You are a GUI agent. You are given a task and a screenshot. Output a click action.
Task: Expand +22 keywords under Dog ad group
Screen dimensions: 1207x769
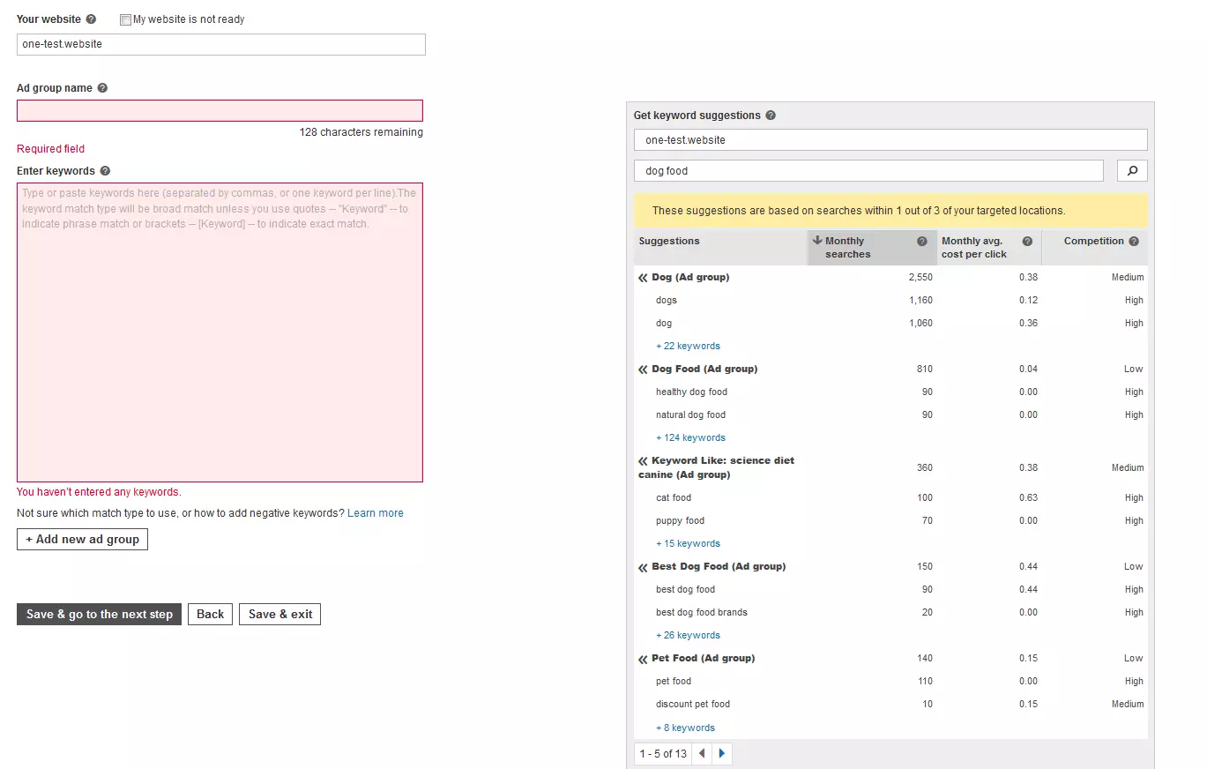pyautogui.click(x=688, y=346)
